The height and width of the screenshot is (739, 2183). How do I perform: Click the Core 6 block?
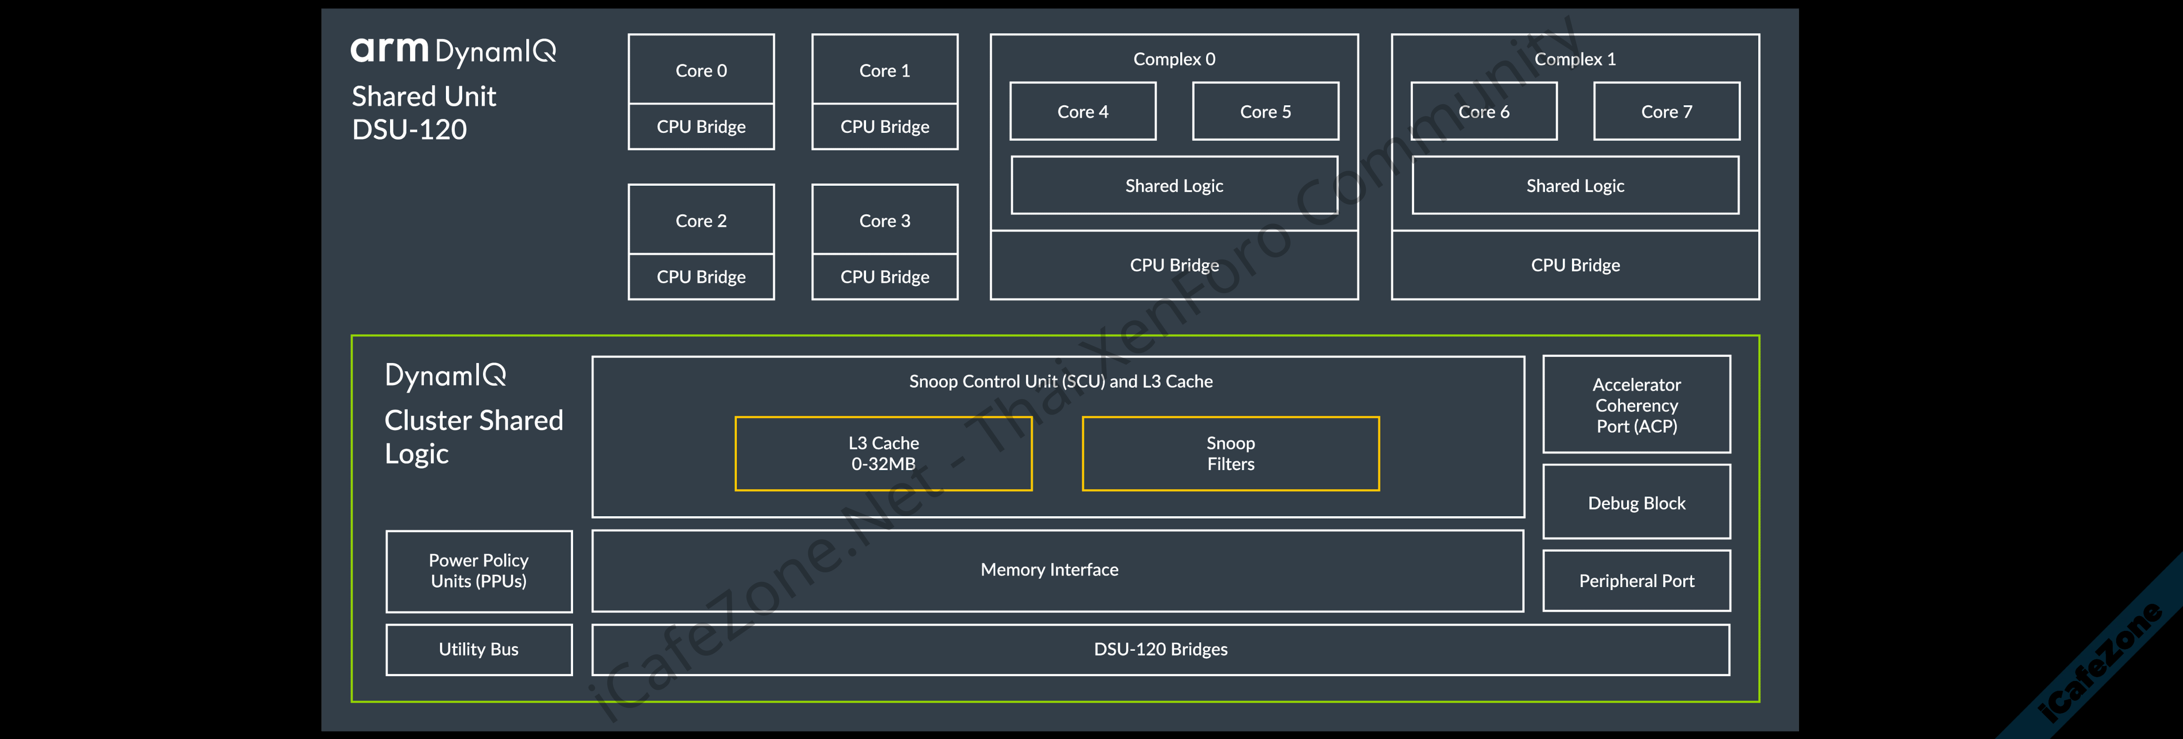(x=1483, y=112)
